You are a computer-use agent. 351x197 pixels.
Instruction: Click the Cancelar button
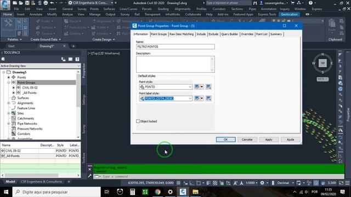[x=247, y=140]
